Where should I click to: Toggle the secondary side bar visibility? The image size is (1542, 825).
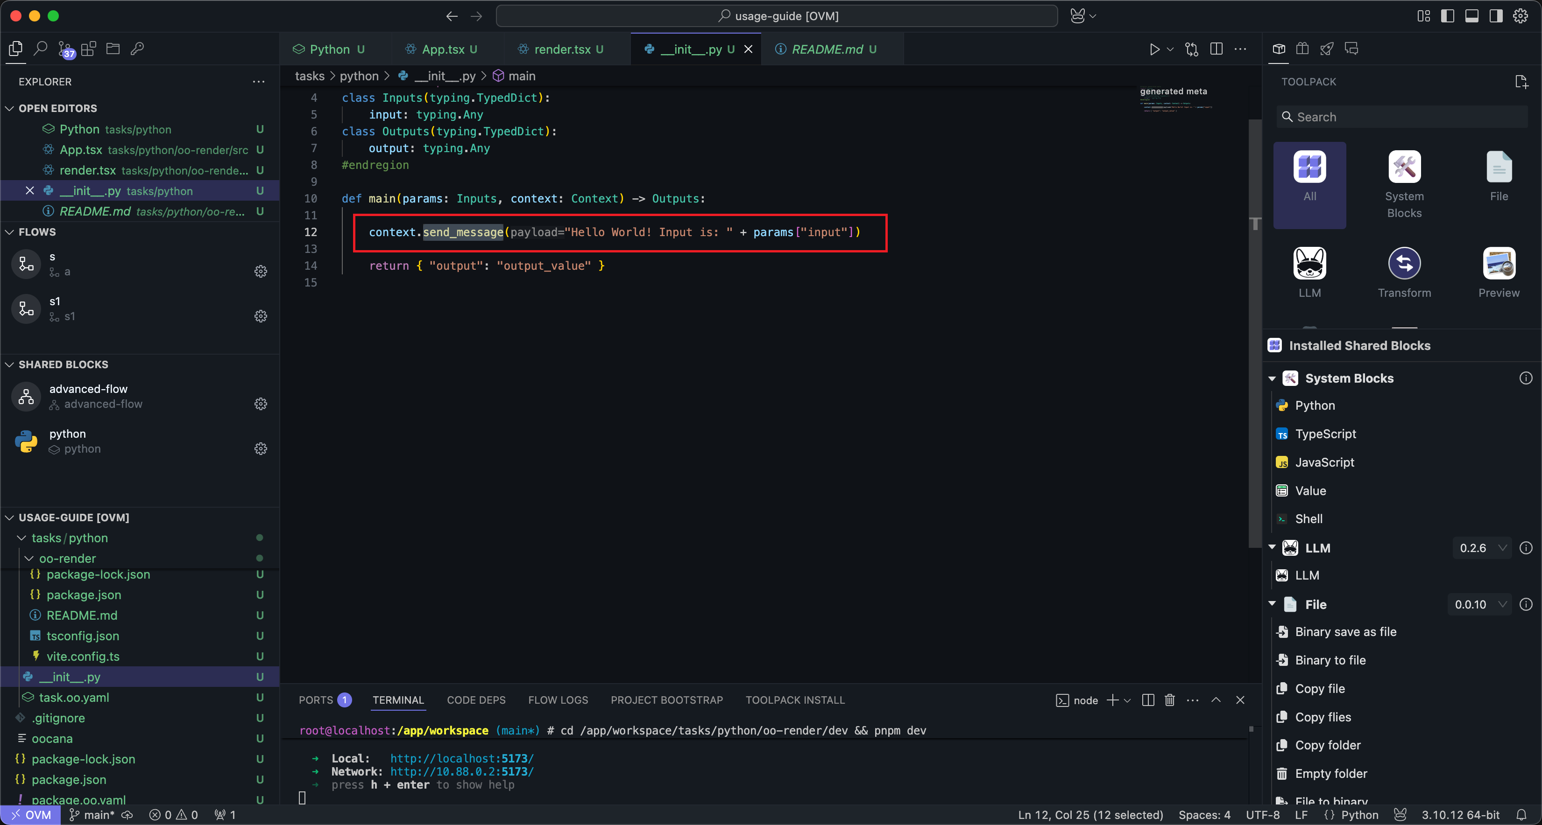pos(1495,16)
